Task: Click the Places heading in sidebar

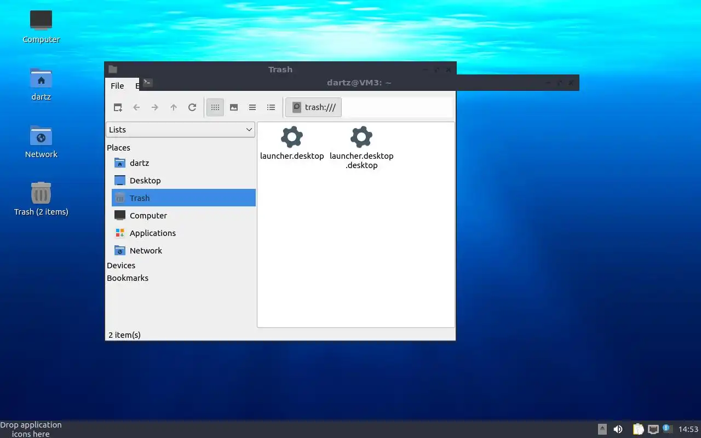Action: pyautogui.click(x=118, y=147)
